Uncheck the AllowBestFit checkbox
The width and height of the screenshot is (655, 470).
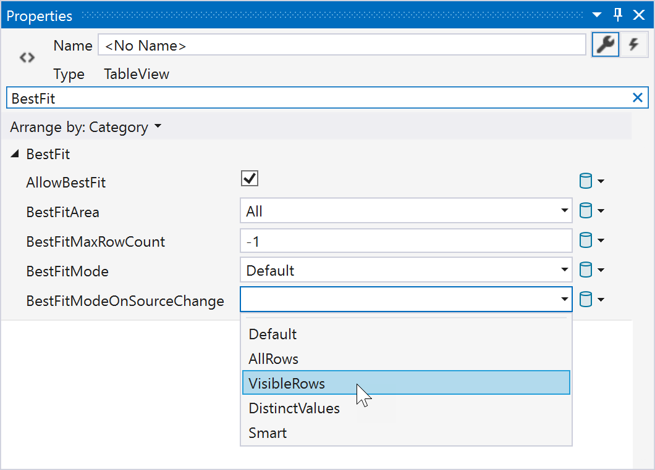click(x=250, y=179)
